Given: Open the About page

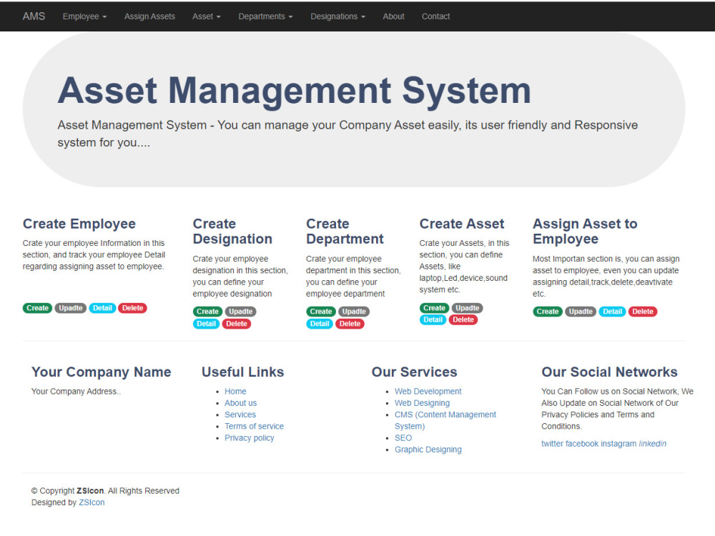Looking at the screenshot, I should pyautogui.click(x=393, y=16).
